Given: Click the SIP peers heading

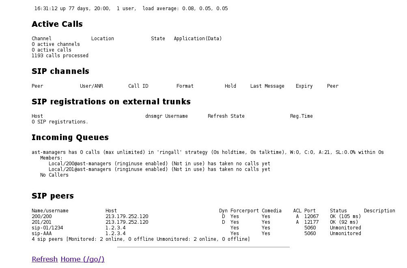Looking at the screenshot, I should [53, 196].
